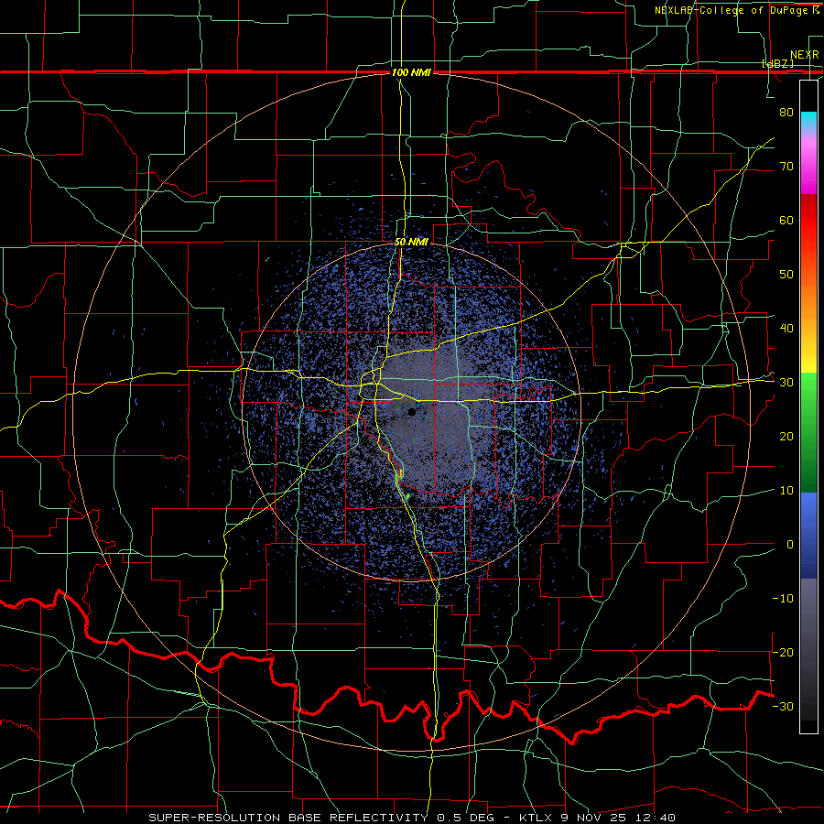Click the black radar site dot at center
Viewport: 824px width, 824px height.
pos(413,412)
